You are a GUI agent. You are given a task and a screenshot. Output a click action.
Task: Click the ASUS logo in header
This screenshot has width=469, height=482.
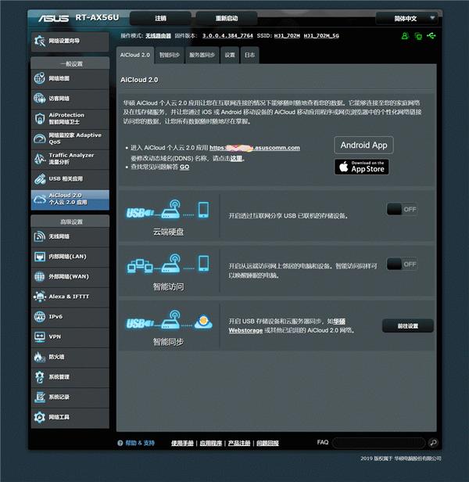tap(53, 19)
